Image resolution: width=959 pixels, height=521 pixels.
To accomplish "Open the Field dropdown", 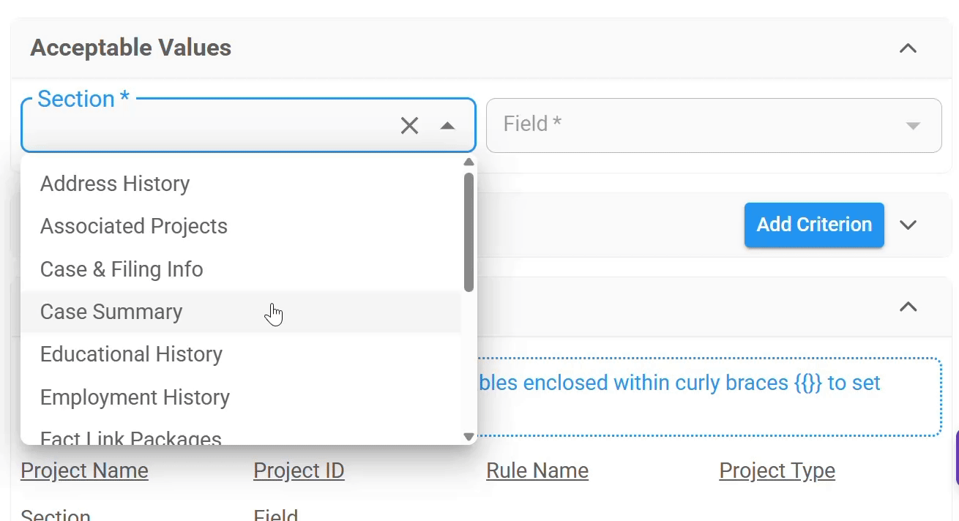I will click(x=714, y=125).
